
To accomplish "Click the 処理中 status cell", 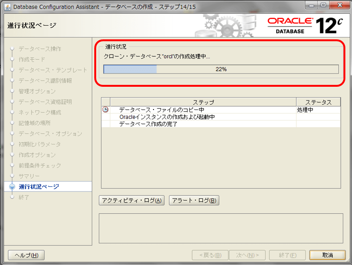I will pyautogui.click(x=318, y=110).
